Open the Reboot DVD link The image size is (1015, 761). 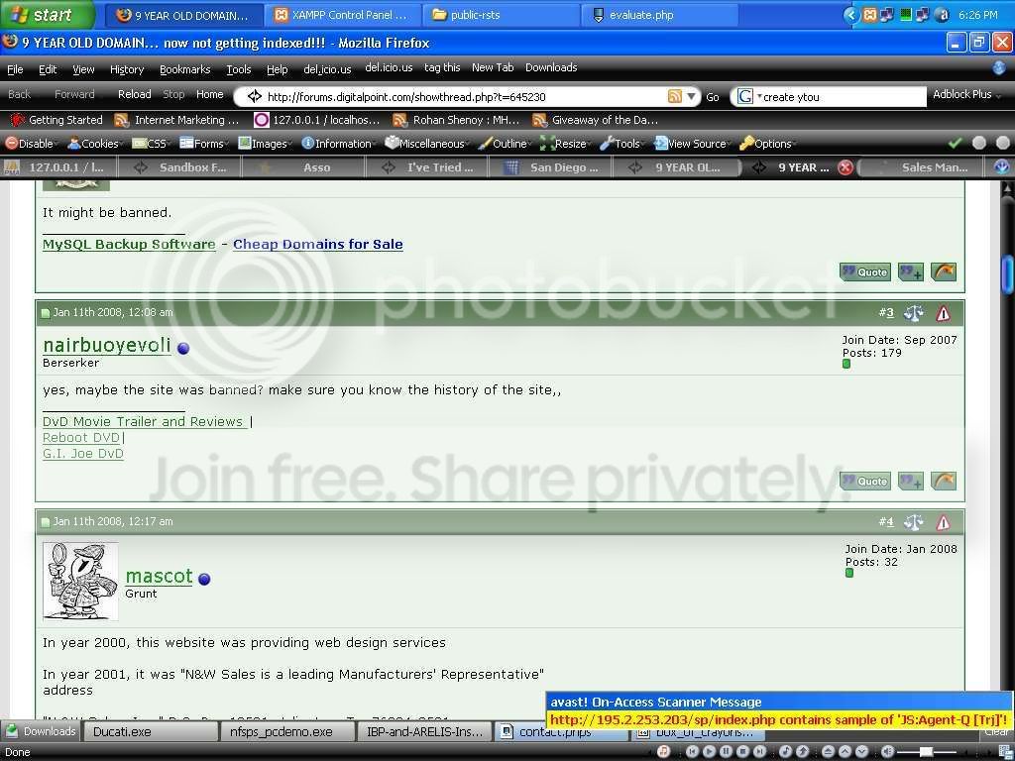tap(81, 438)
